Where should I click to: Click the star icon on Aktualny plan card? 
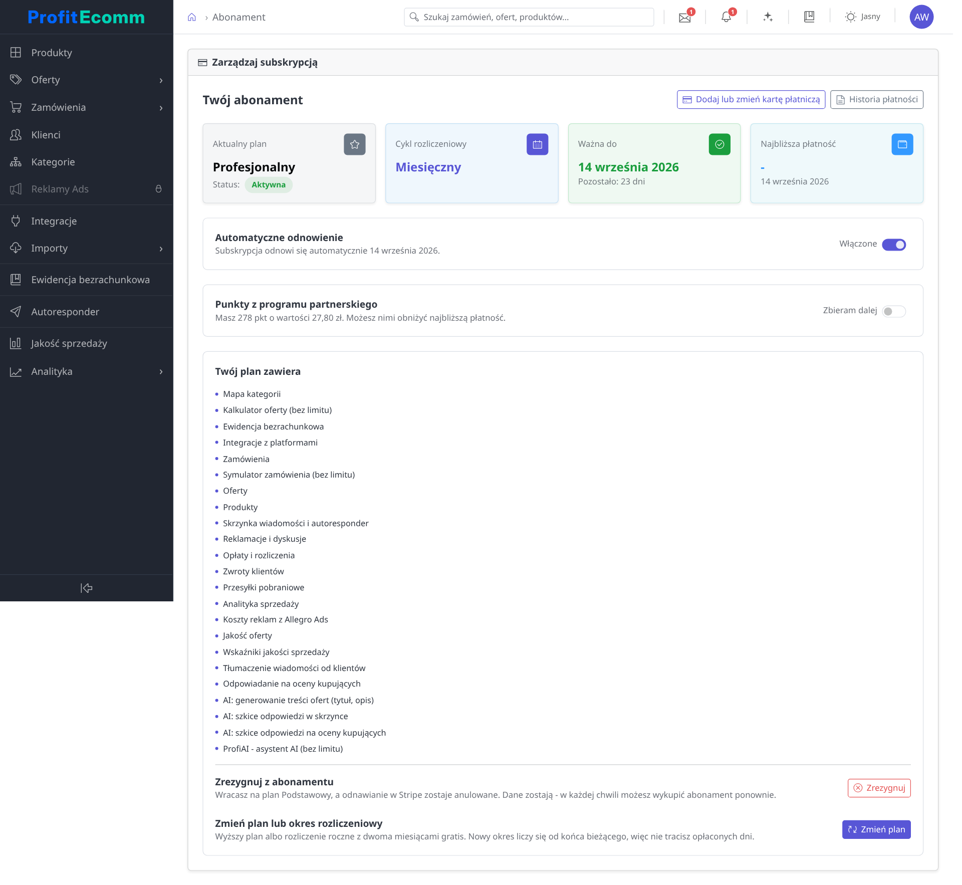(x=355, y=144)
